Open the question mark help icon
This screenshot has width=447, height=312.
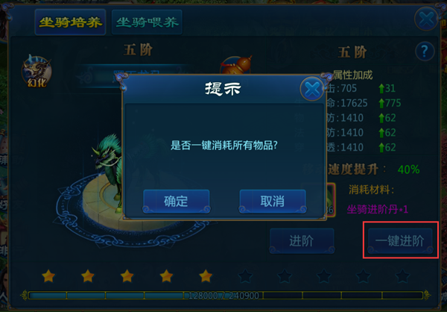coord(425,52)
